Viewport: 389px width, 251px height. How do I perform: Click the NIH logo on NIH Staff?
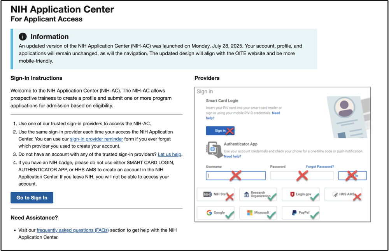tap(207, 194)
